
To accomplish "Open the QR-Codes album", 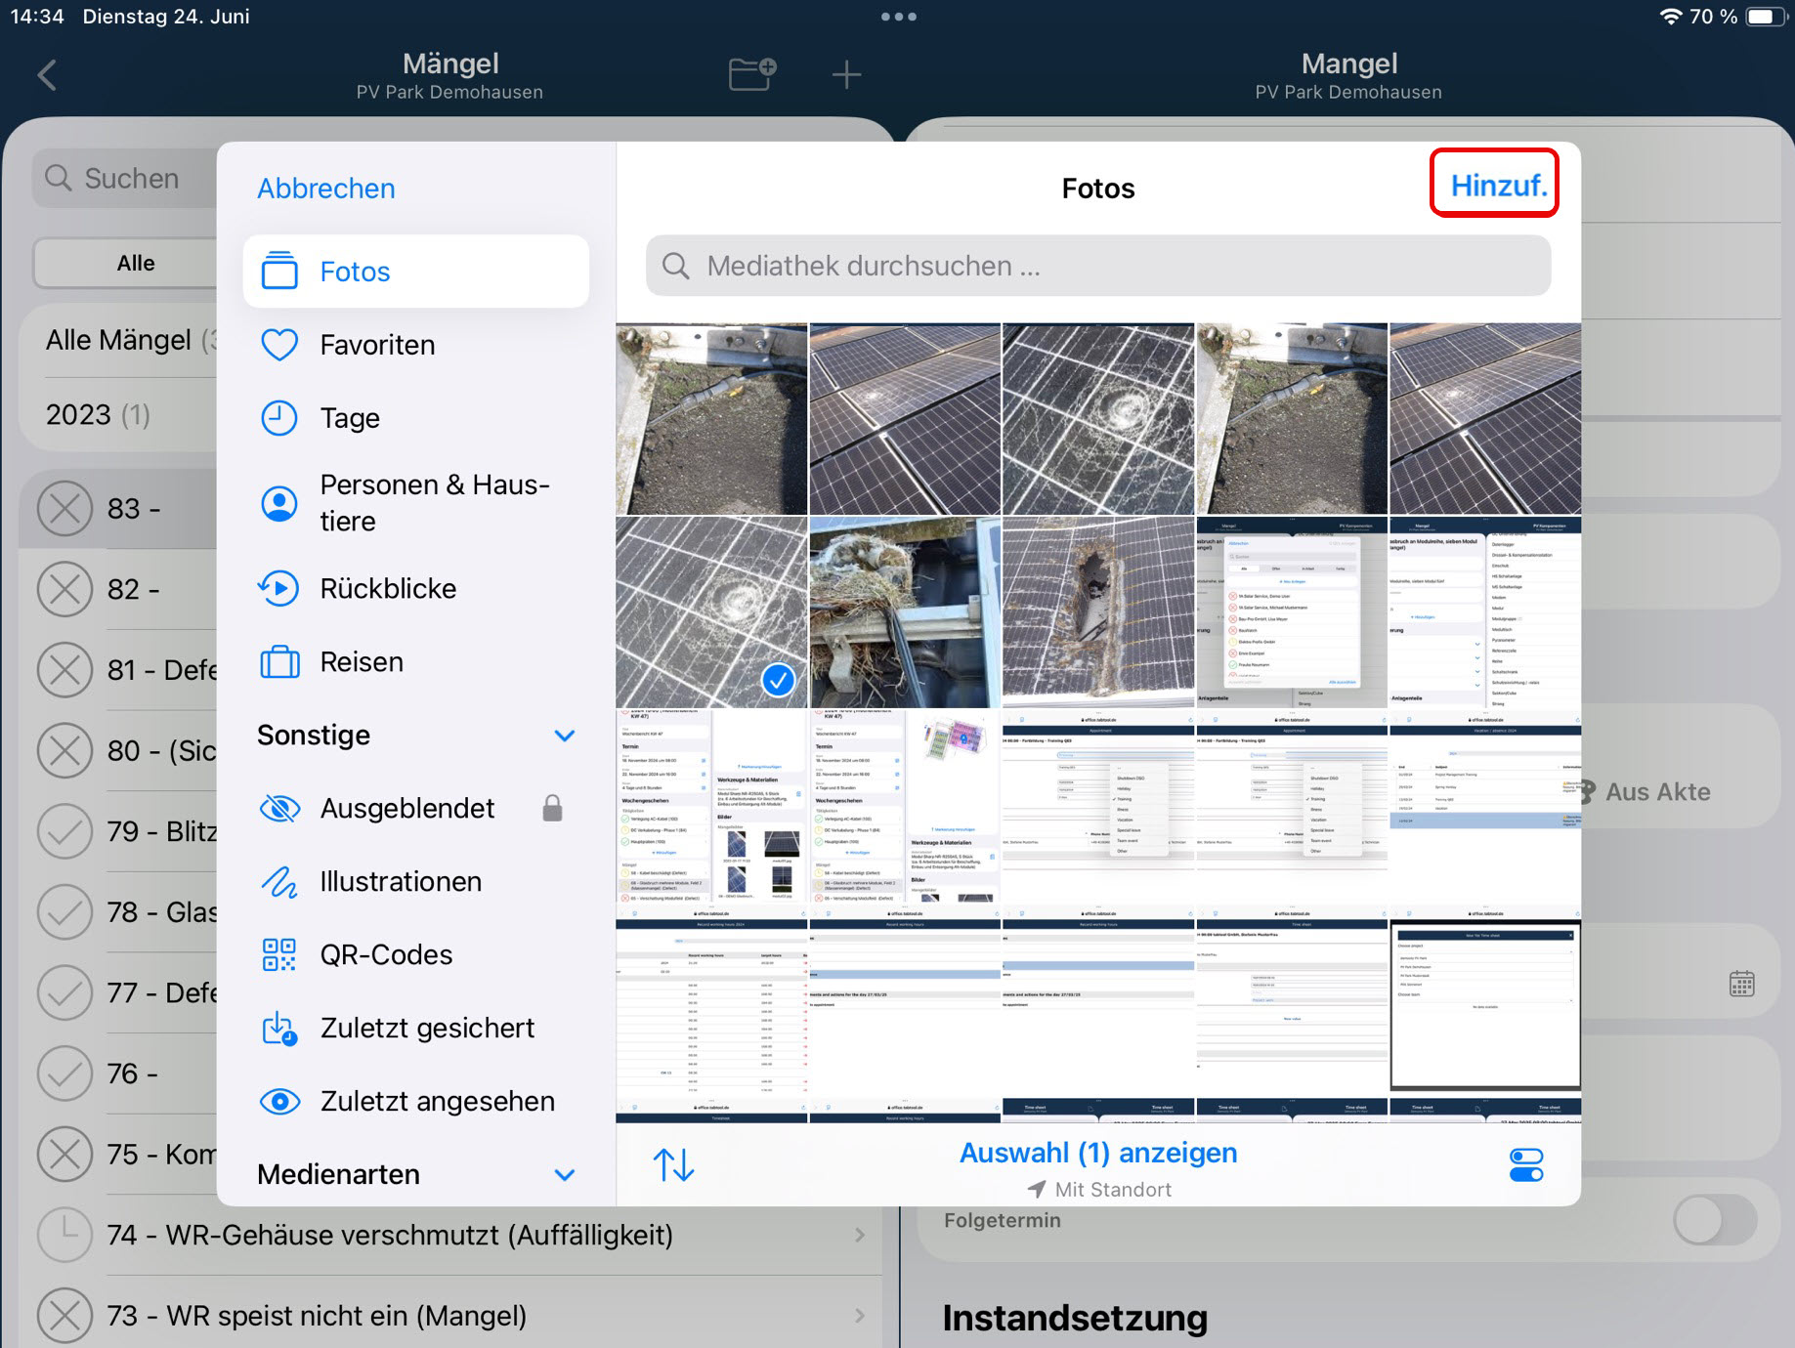I will pyautogui.click(x=416, y=954).
